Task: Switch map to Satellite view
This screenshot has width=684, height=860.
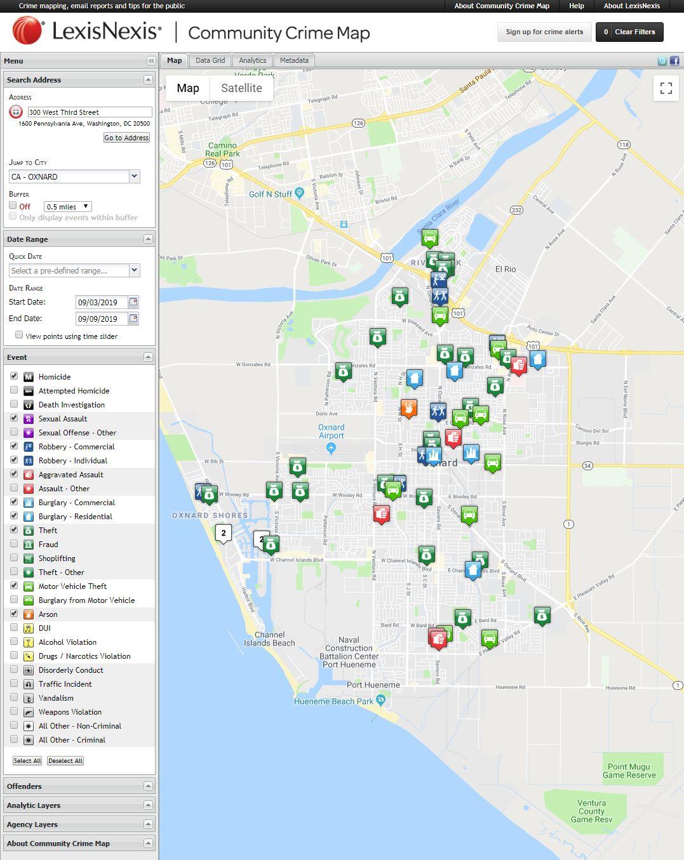Action: [241, 88]
